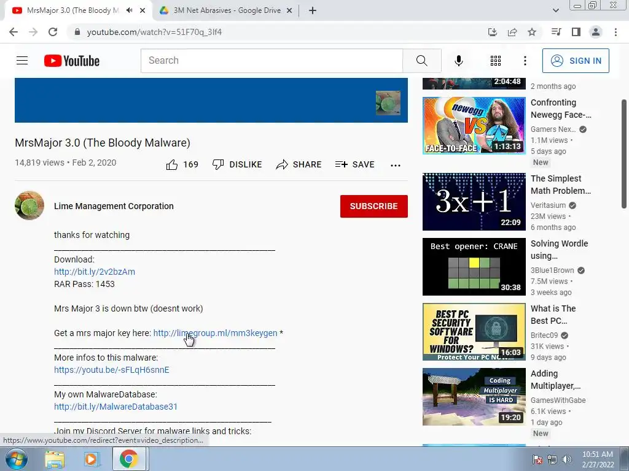Open the bit.ly/MalwareDatabase31 link
This screenshot has height=471, width=629.
115,407
